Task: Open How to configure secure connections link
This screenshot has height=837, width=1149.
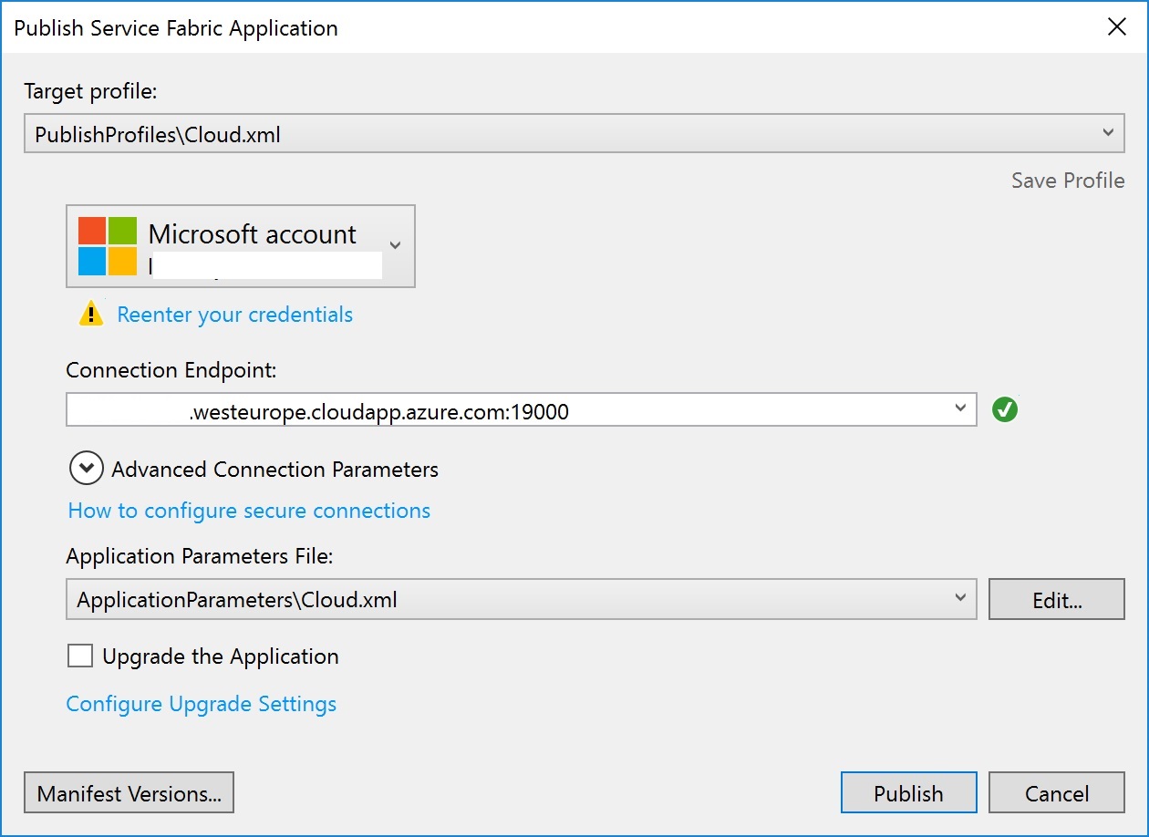Action: pyautogui.click(x=249, y=511)
